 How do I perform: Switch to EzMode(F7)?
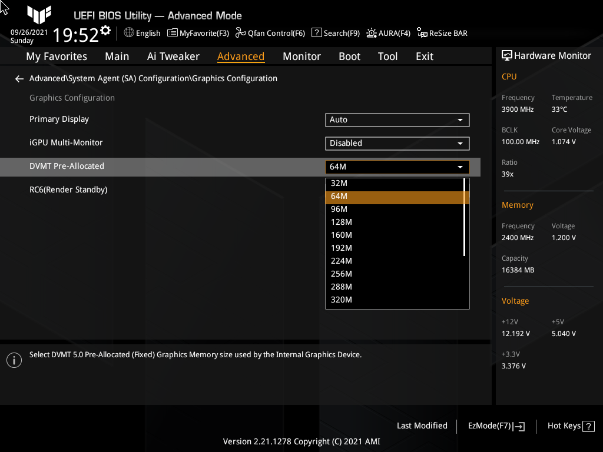[x=495, y=426]
